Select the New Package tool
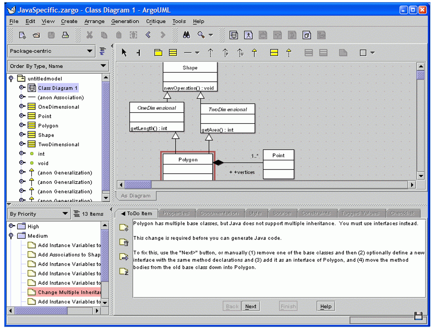 (158, 53)
